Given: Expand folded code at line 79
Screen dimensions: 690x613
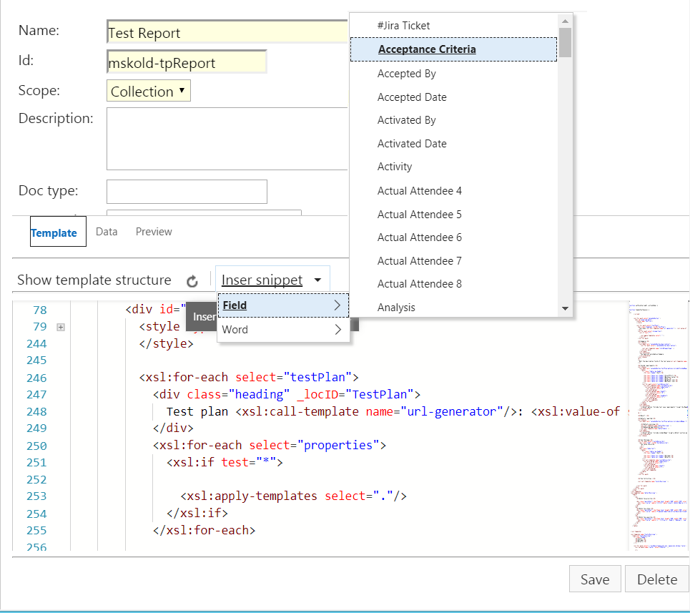Looking at the screenshot, I should coord(61,327).
